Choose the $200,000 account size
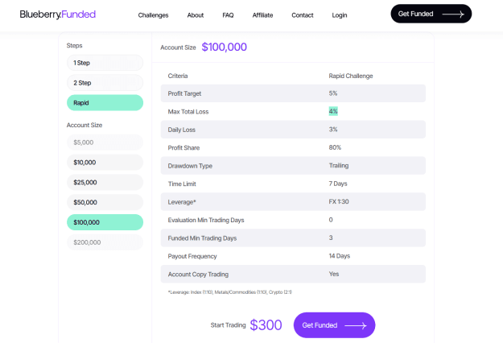The height and width of the screenshot is (343, 503). click(x=105, y=242)
